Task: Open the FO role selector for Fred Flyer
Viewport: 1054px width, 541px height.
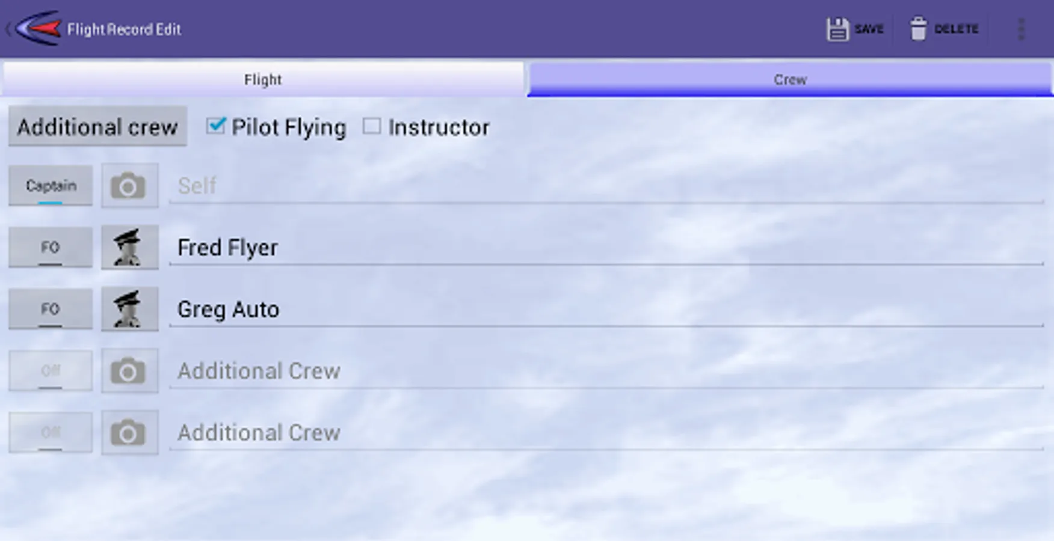Action: pos(51,248)
